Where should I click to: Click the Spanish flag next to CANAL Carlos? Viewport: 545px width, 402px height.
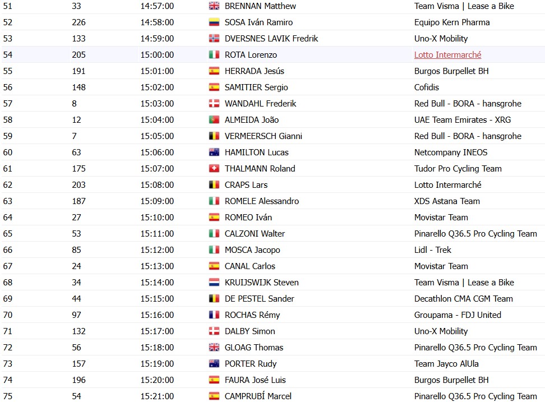point(214,266)
